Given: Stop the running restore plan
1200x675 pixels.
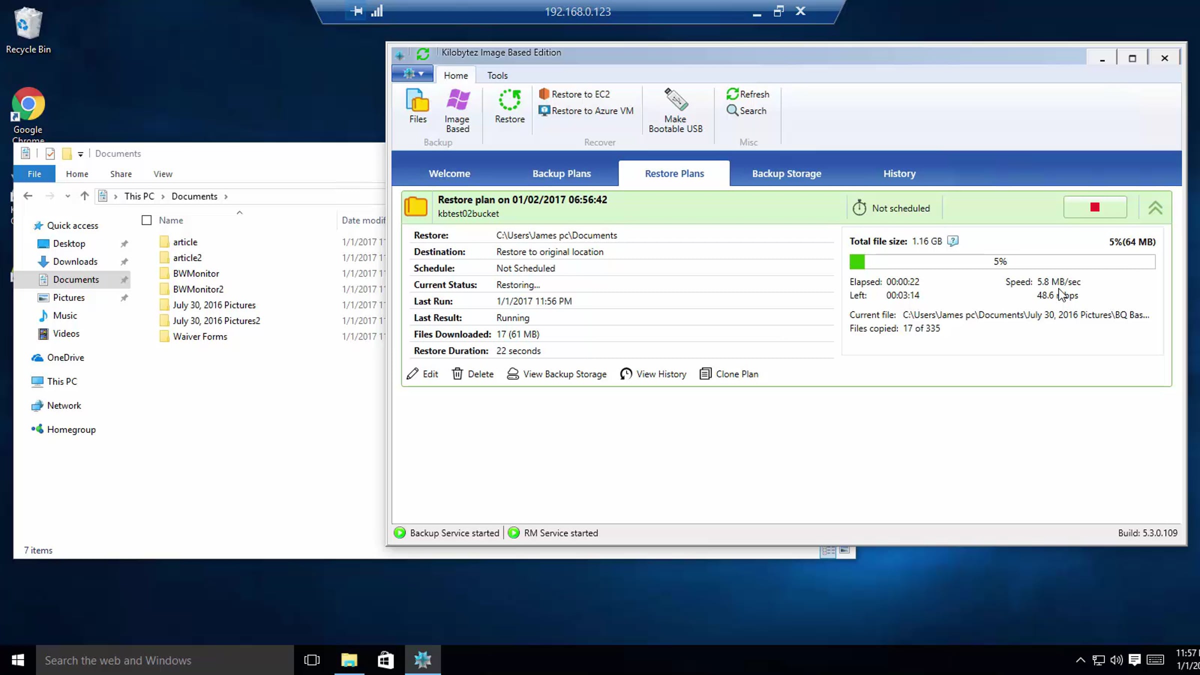Looking at the screenshot, I should [1095, 207].
